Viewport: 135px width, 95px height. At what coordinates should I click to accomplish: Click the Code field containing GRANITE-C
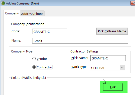[50, 32]
